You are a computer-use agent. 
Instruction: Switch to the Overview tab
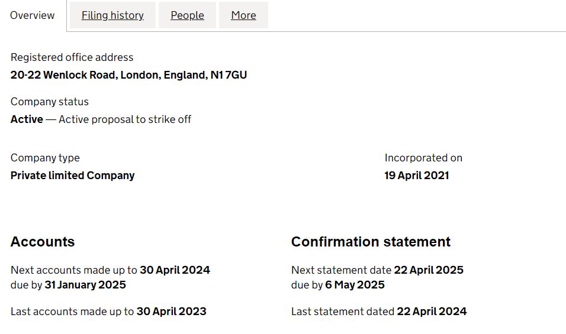tap(33, 15)
